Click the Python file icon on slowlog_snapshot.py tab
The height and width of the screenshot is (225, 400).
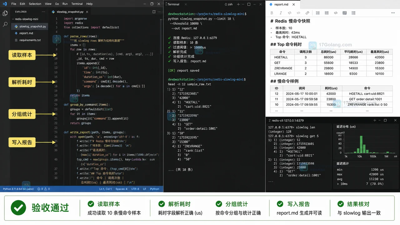click(54, 12)
